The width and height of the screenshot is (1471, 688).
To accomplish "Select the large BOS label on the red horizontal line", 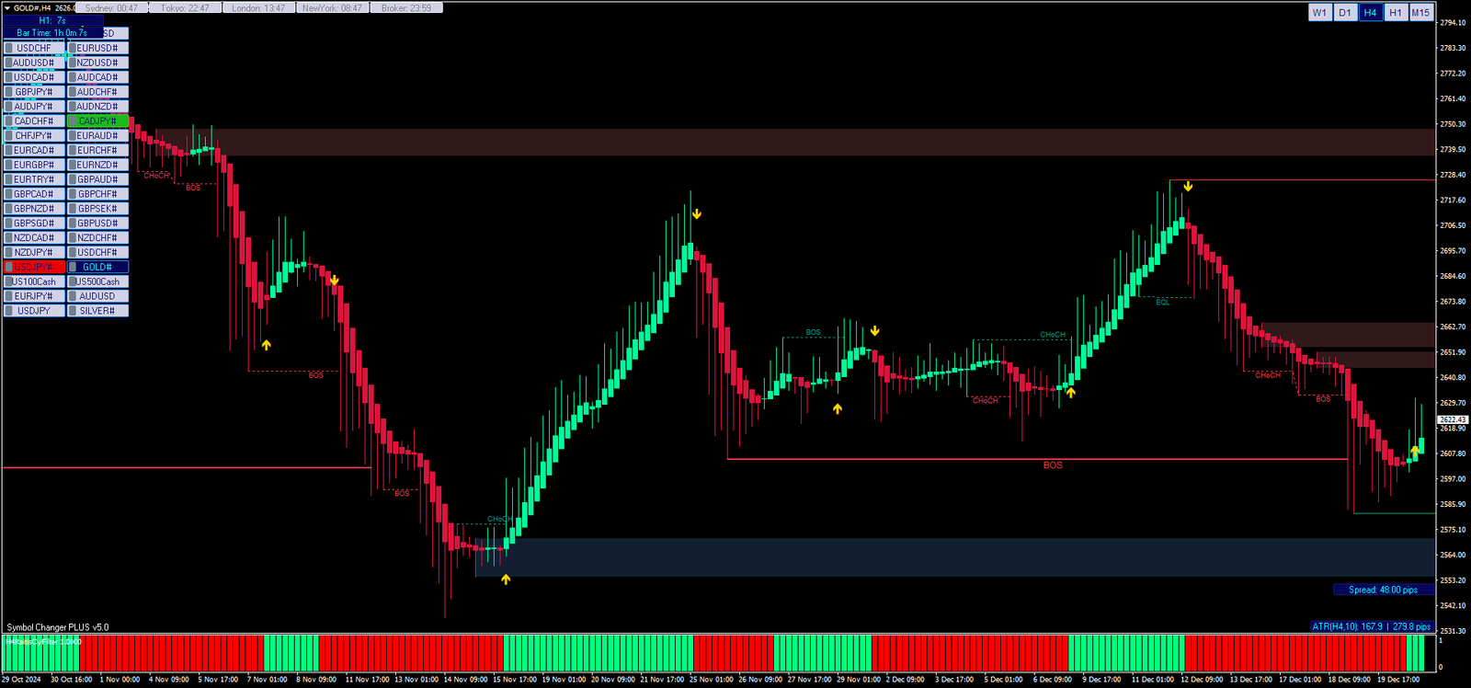I will coord(1053,465).
